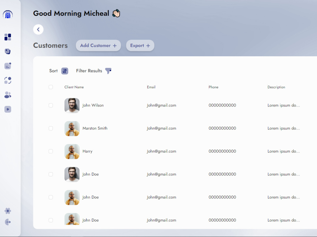Viewport: 317px width, 237px height.
Task: Click the waving hand emoji
Action: (116, 14)
